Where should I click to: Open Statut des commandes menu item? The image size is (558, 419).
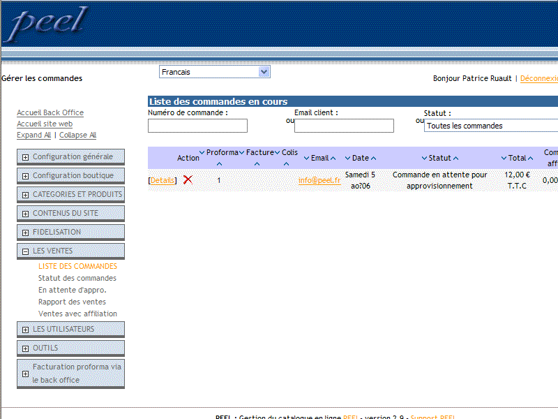pyautogui.click(x=77, y=278)
